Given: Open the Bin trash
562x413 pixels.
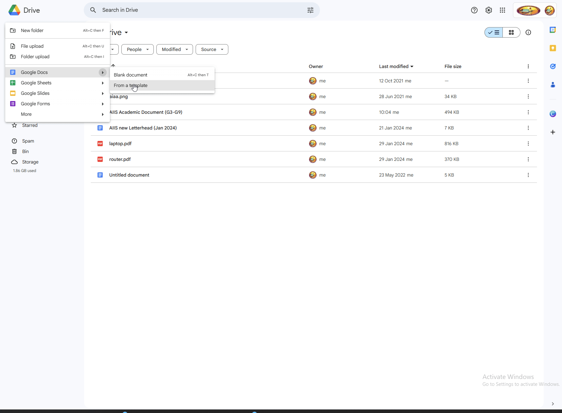Looking at the screenshot, I should (x=25, y=151).
